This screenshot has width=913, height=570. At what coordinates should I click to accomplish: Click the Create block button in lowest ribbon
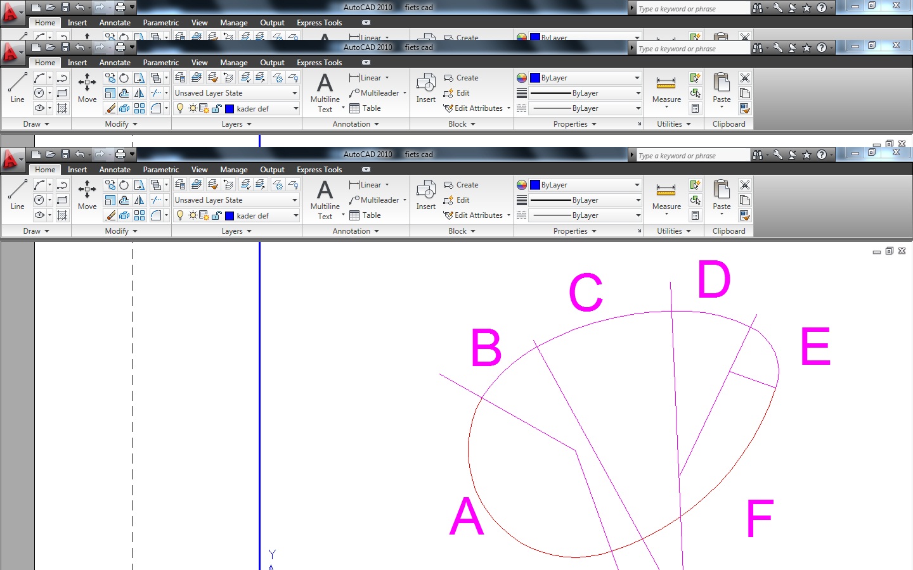tap(461, 184)
